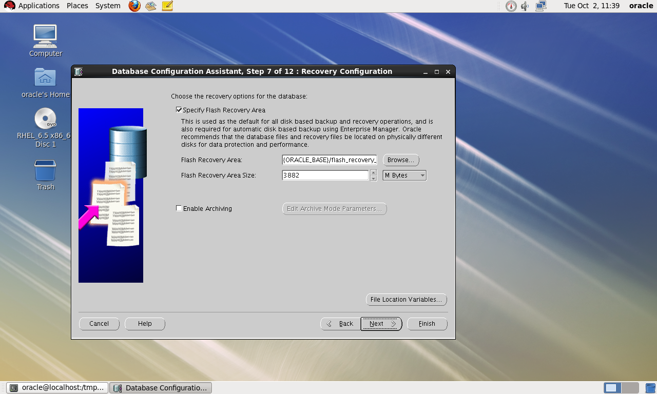Close the Database Configuration Assistant window
The image size is (657, 394).
point(448,72)
